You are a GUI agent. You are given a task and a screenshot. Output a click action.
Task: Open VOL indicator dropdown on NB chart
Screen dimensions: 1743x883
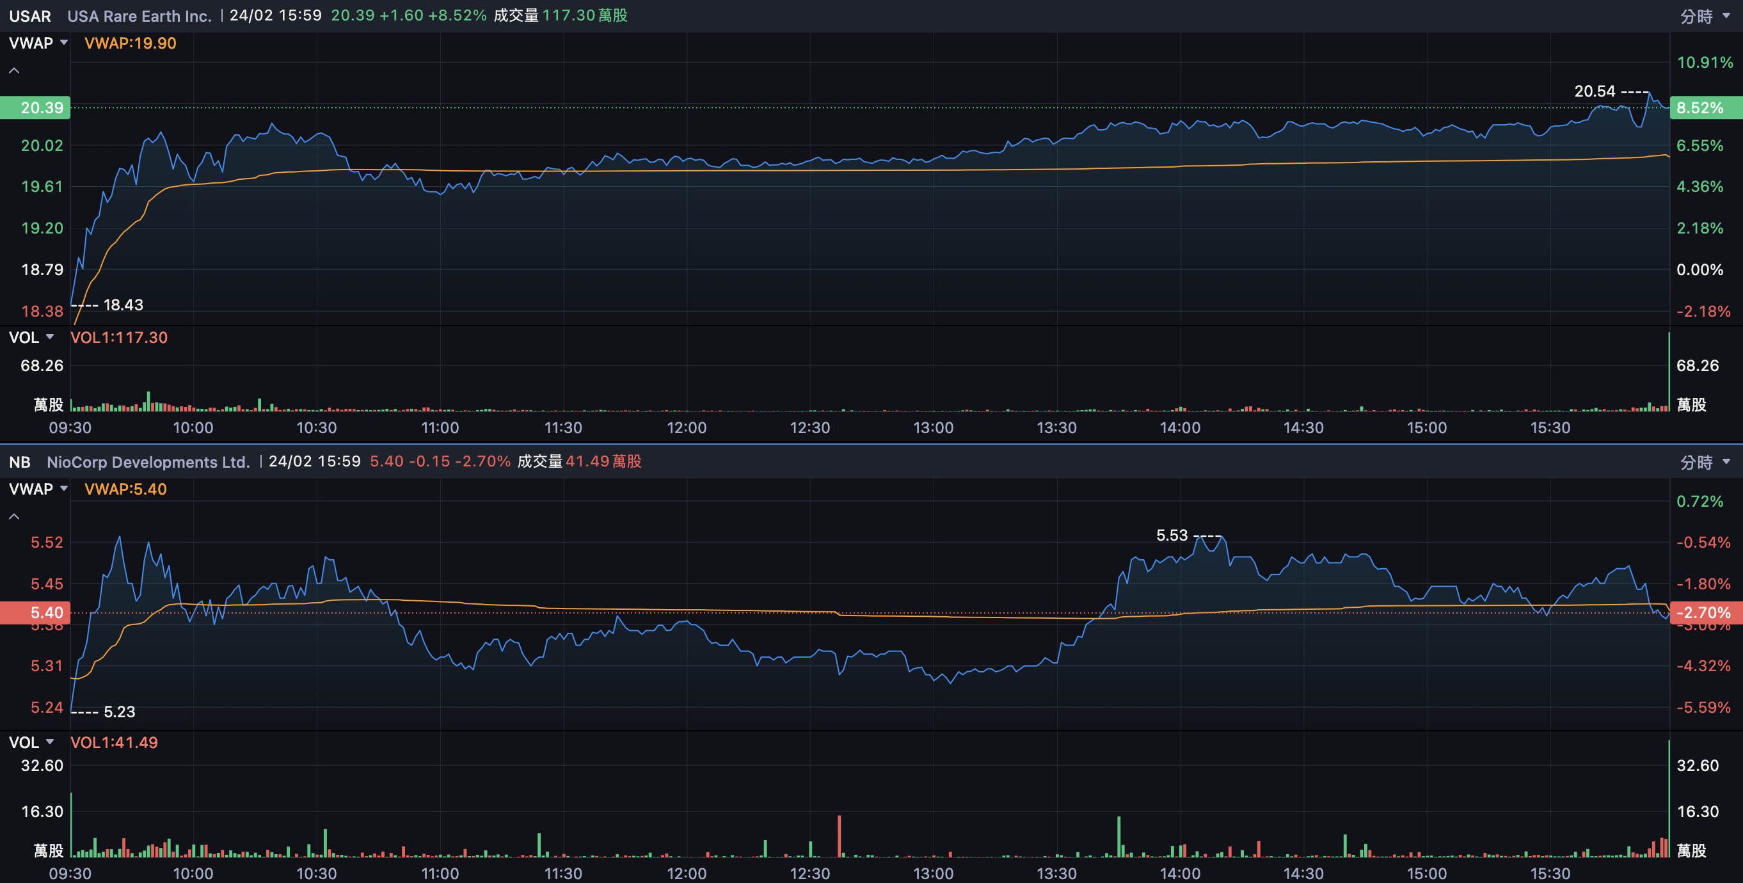[x=31, y=742]
